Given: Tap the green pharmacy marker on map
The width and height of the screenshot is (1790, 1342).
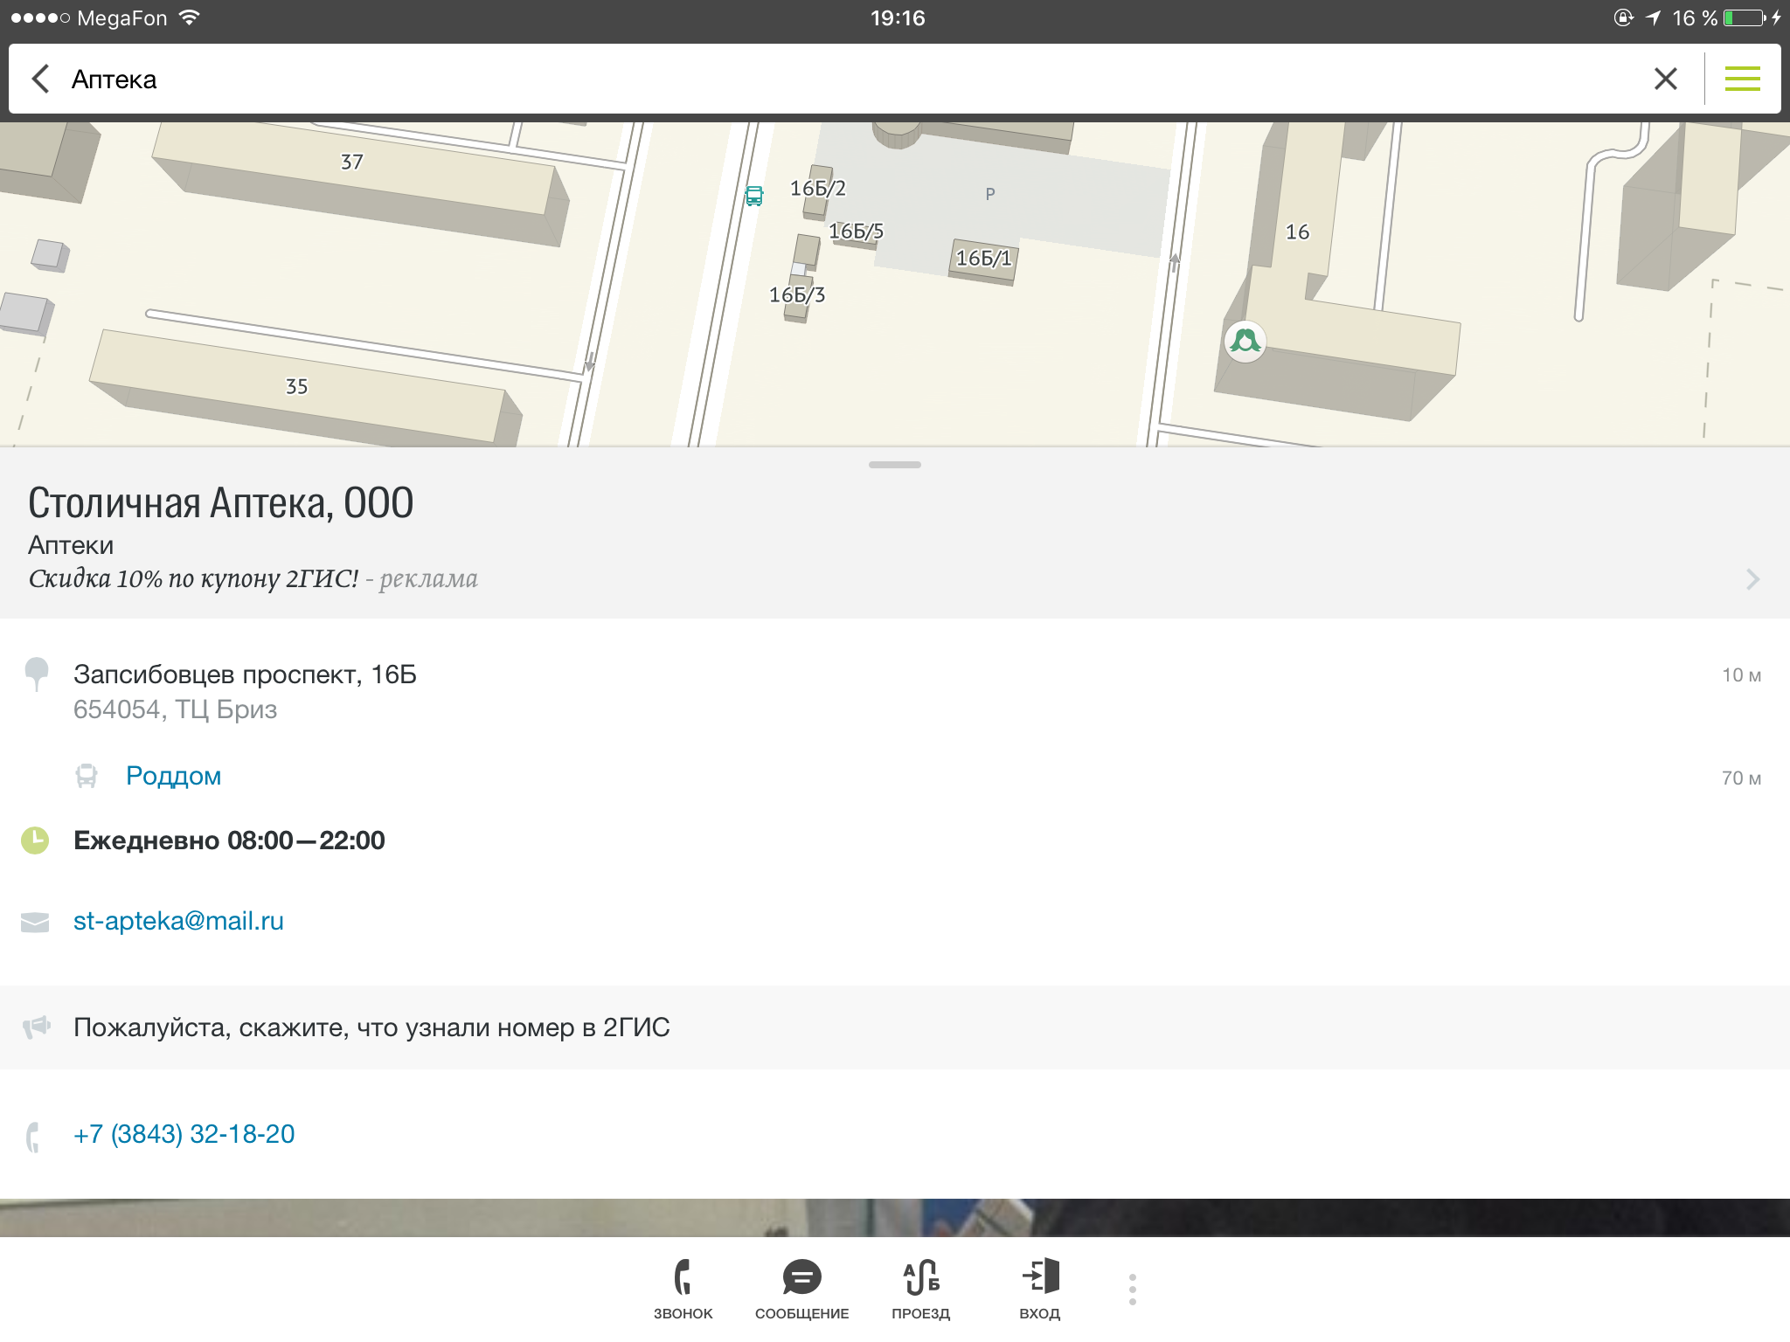Looking at the screenshot, I should pos(1245,341).
